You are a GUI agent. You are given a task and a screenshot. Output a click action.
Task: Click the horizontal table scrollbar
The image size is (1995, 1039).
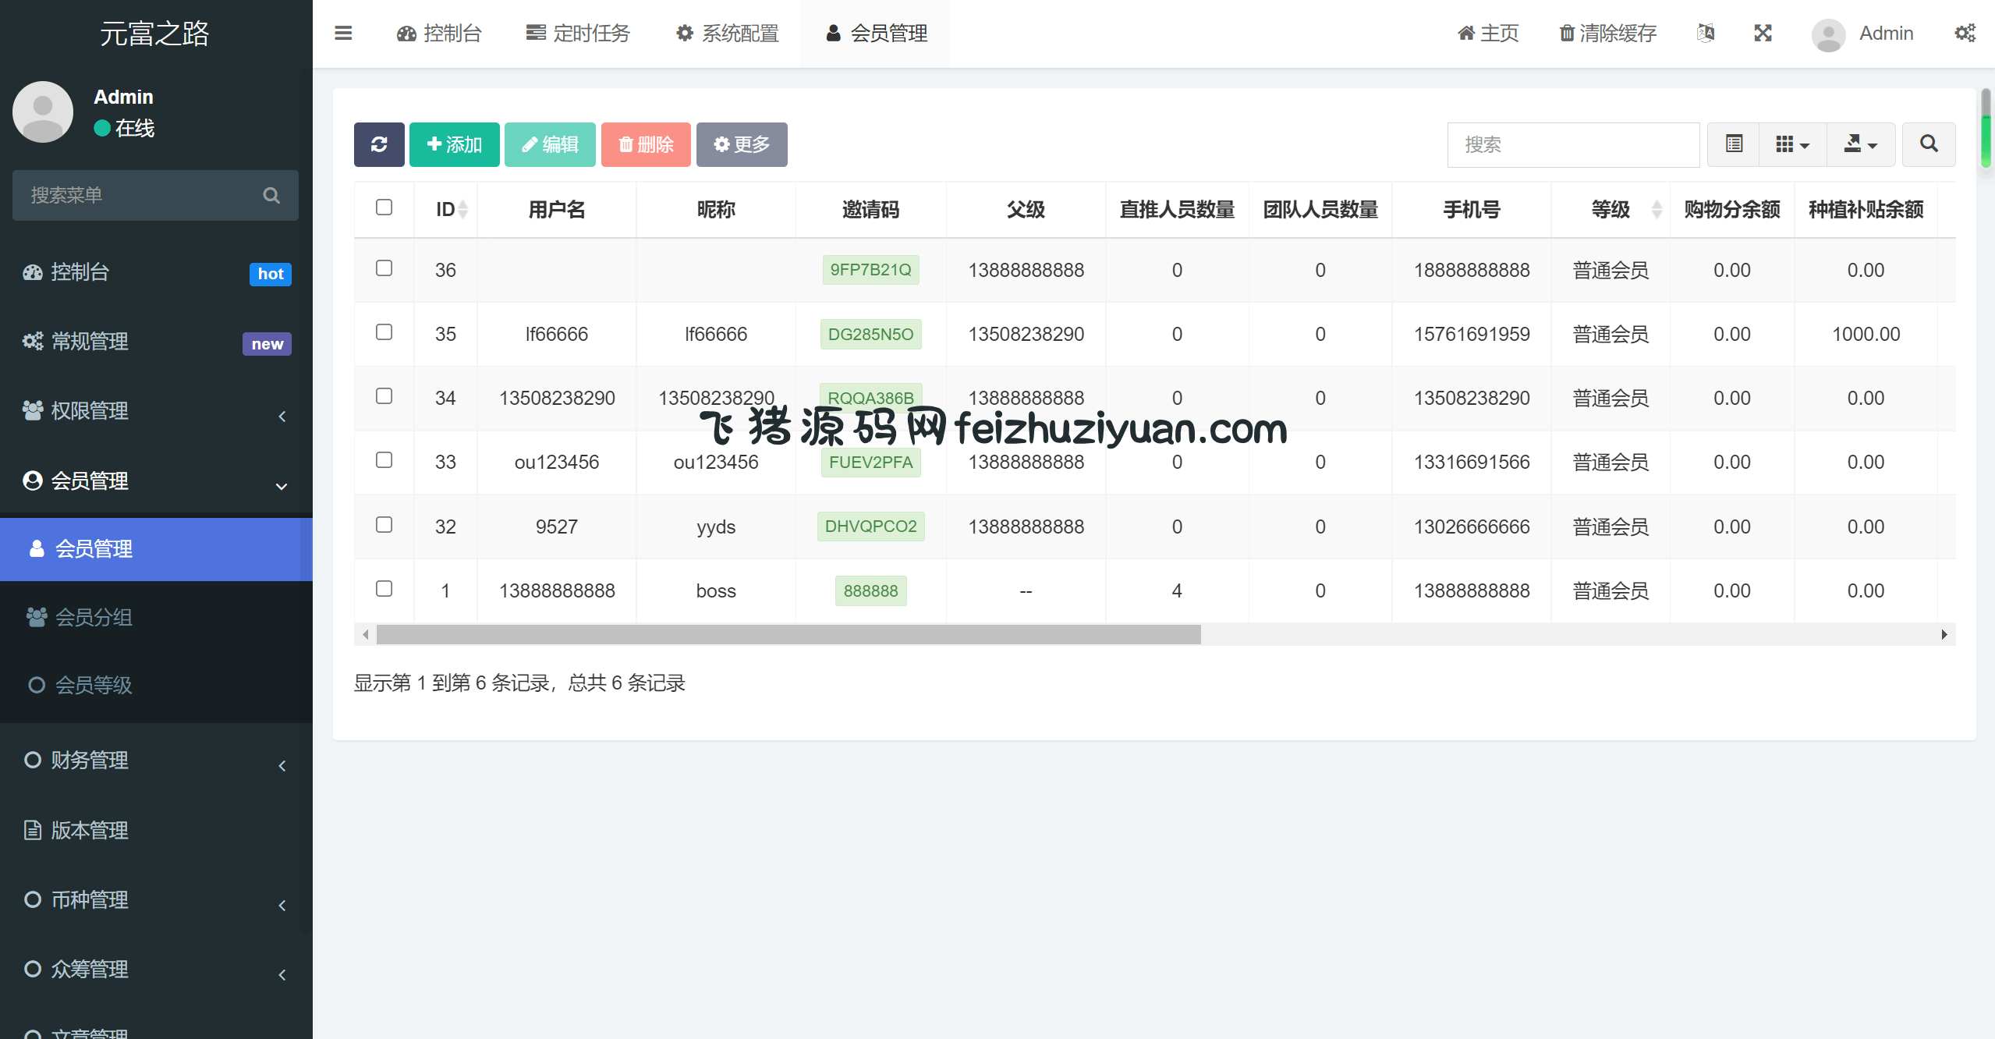[788, 635]
